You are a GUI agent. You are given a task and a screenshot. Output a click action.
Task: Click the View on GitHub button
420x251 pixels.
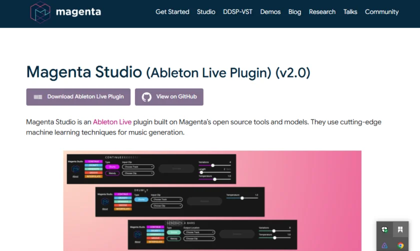169,97
